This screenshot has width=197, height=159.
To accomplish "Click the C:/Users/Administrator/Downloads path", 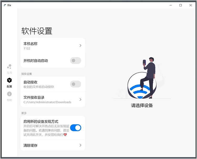I will [x=47, y=102].
